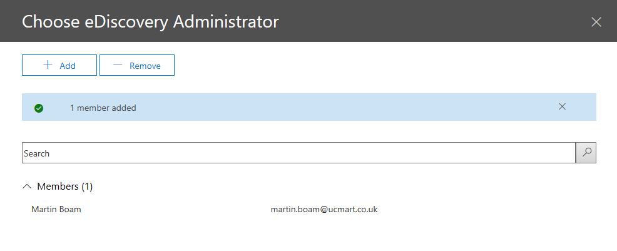Viewport: 617px width, 251px height.
Task: Click the blue notification banner's empty middle
Action: pos(344,107)
